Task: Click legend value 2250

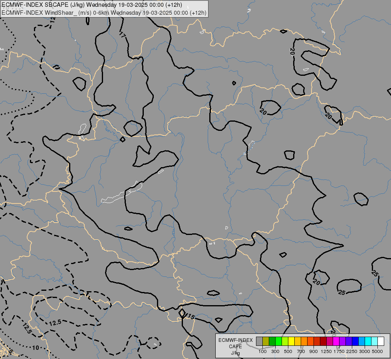Action: tap(352, 351)
